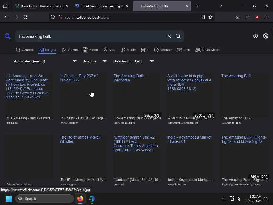The image size is (273, 205).
Task: Reload the current page
Action: (x=26, y=17)
